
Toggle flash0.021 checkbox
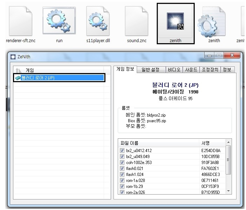pyautogui.click(x=122, y=168)
